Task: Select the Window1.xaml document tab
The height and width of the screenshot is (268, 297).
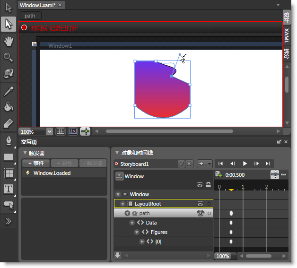Action: pyautogui.click(x=38, y=5)
